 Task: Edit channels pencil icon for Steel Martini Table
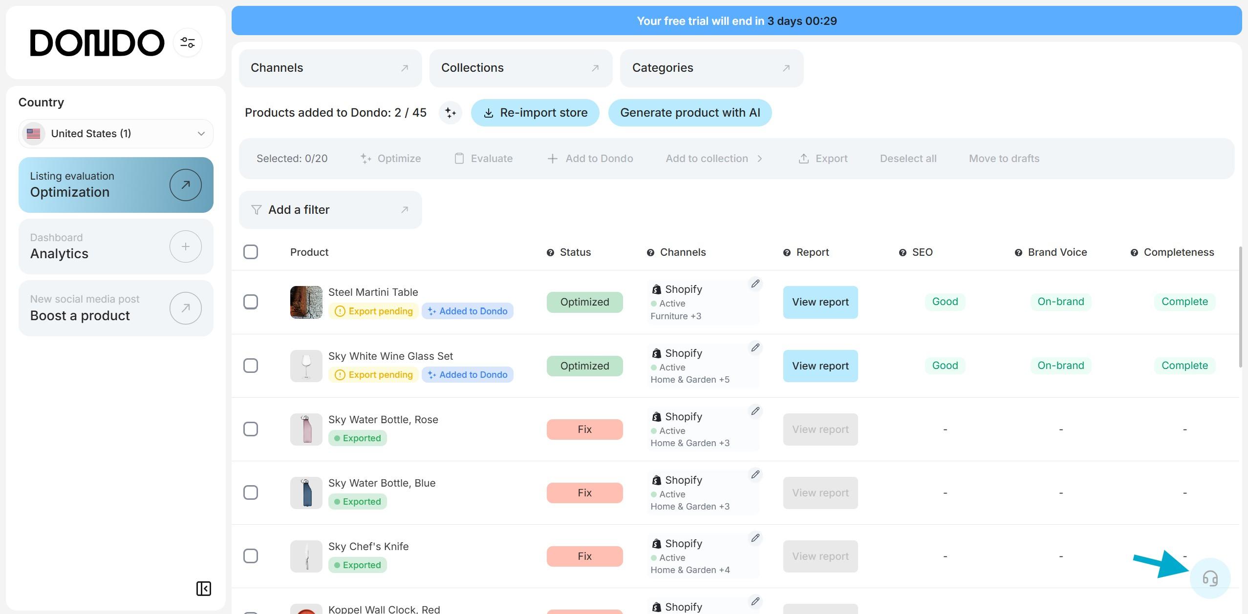point(755,284)
